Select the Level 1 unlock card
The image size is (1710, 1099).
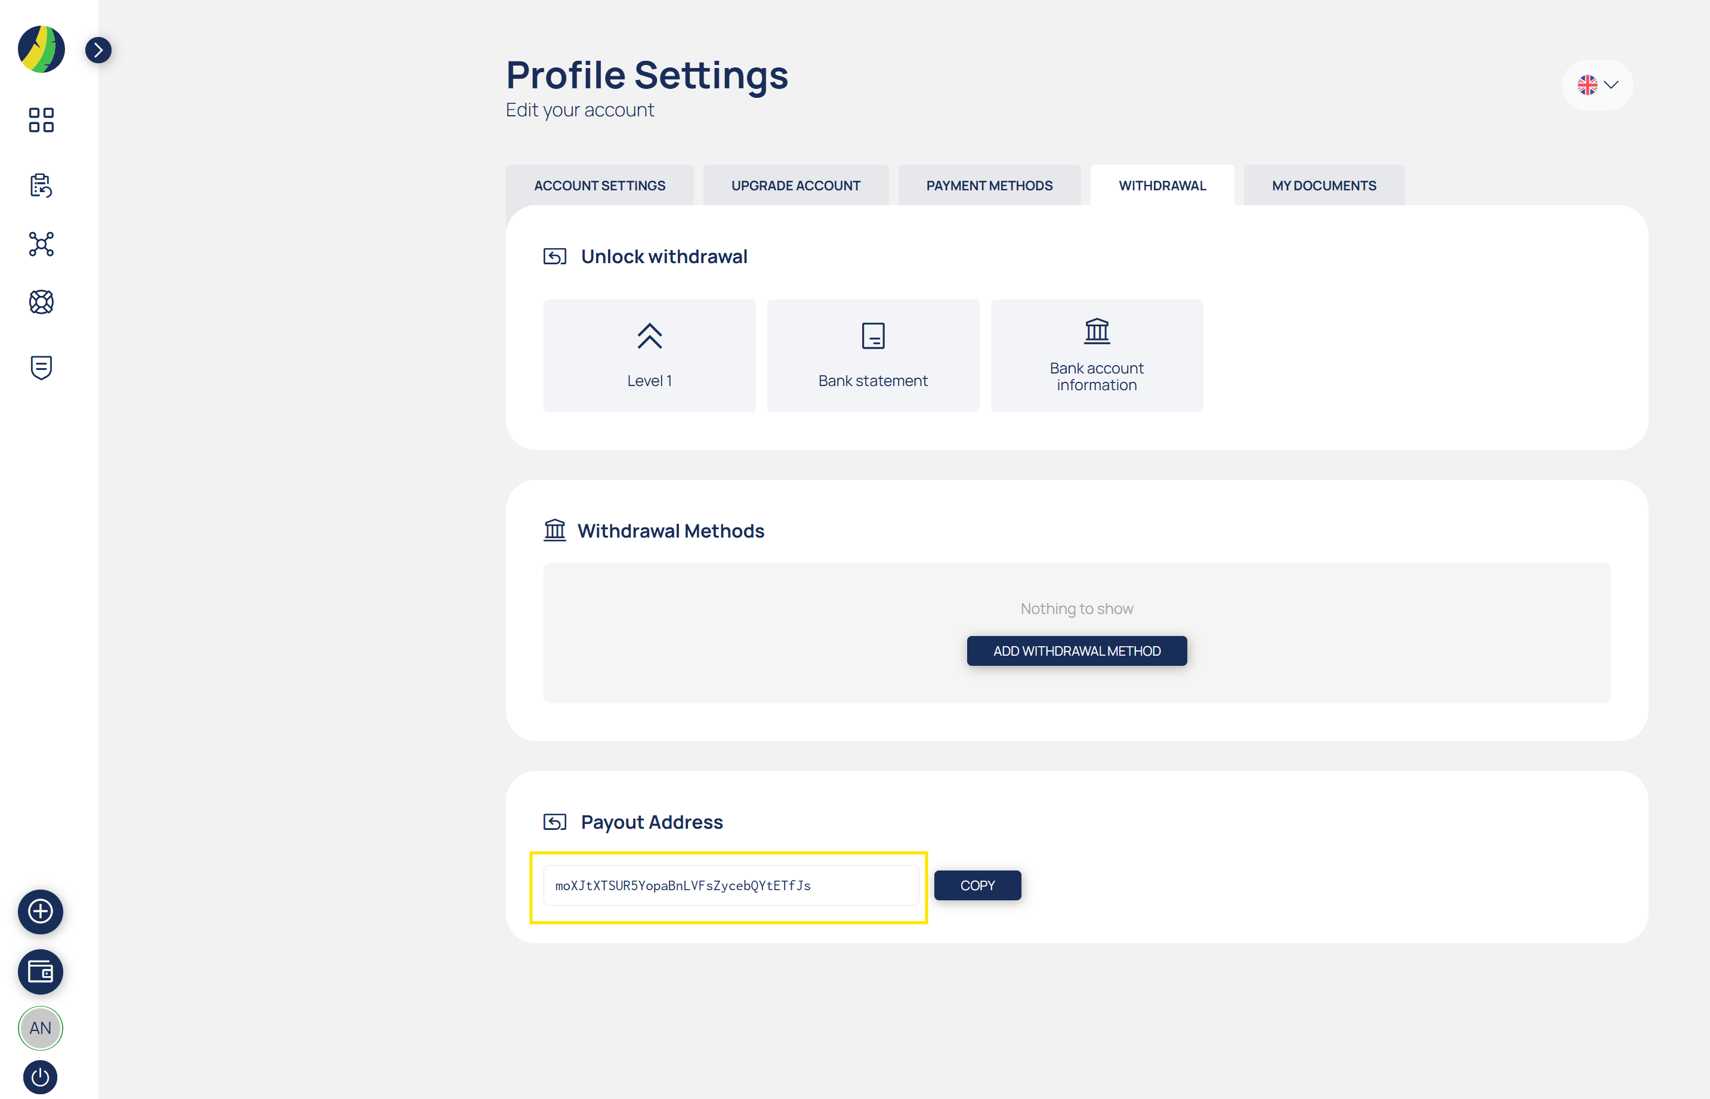coord(650,356)
